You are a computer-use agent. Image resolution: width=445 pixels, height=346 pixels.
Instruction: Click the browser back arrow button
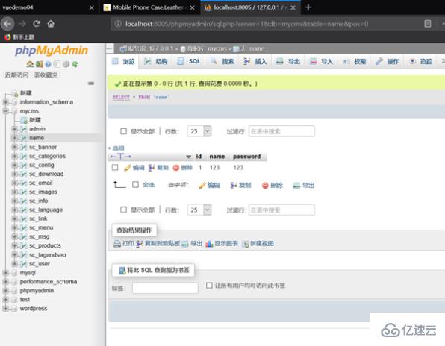[7, 24]
